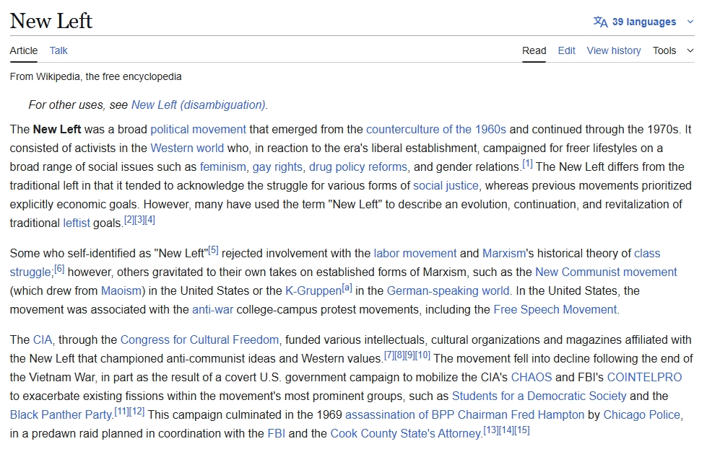Jump to citation [12]
This screenshot has height=462, width=707.
pyautogui.click(x=137, y=412)
